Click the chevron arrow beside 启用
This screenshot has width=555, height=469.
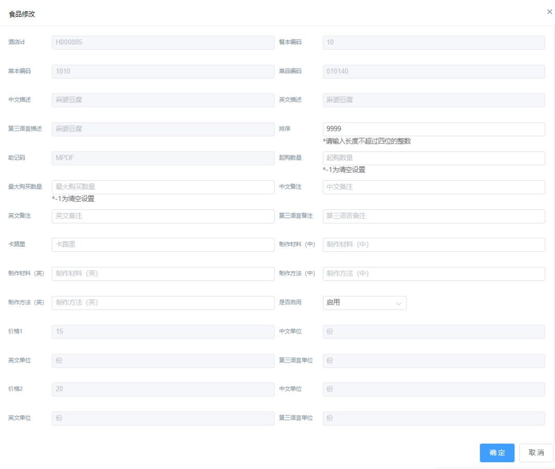tap(398, 303)
